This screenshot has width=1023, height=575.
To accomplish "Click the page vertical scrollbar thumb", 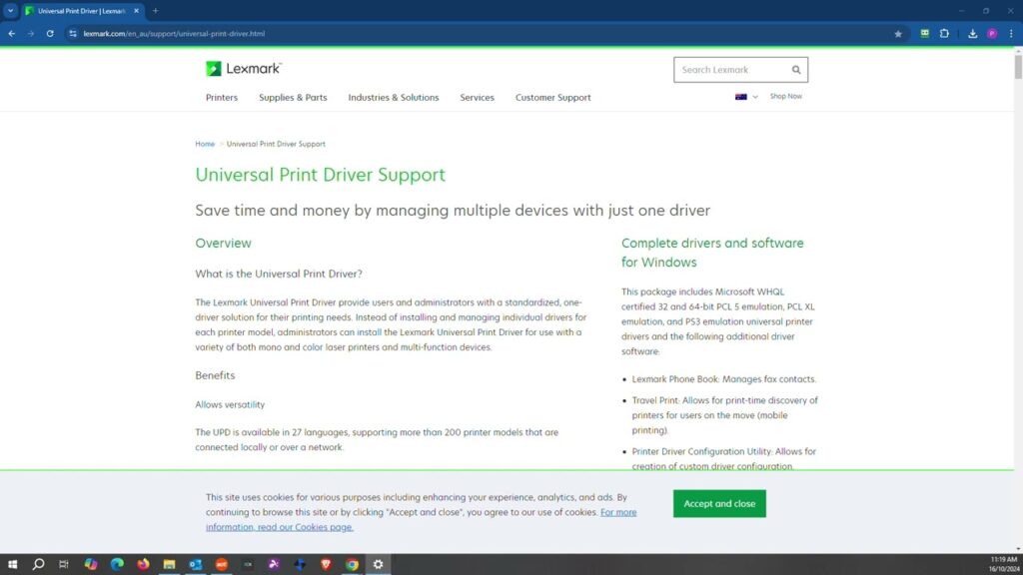I will pos(1018,67).
